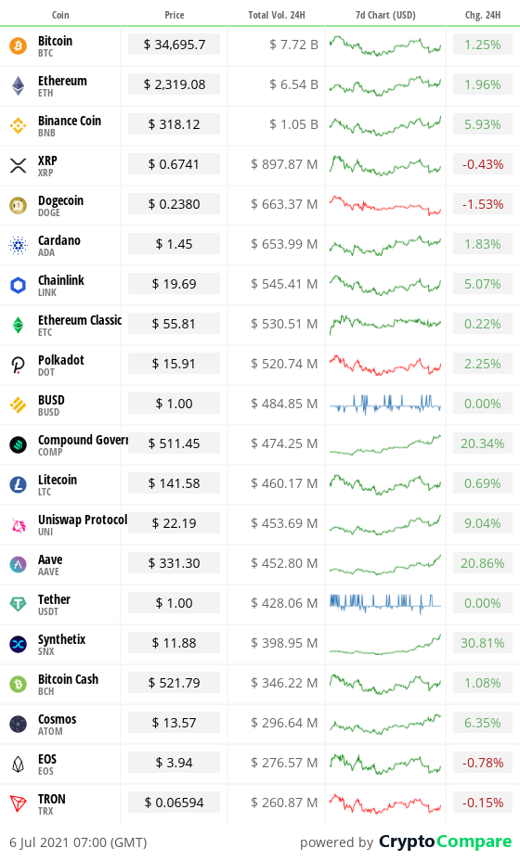Open the XRP 7d chart sparkline
The height and width of the screenshot is (861, 520).
(x=385, y=165)
